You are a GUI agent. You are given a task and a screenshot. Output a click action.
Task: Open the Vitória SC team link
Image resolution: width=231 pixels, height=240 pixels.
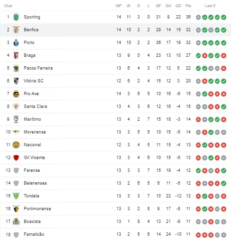(x=34, y=81)
